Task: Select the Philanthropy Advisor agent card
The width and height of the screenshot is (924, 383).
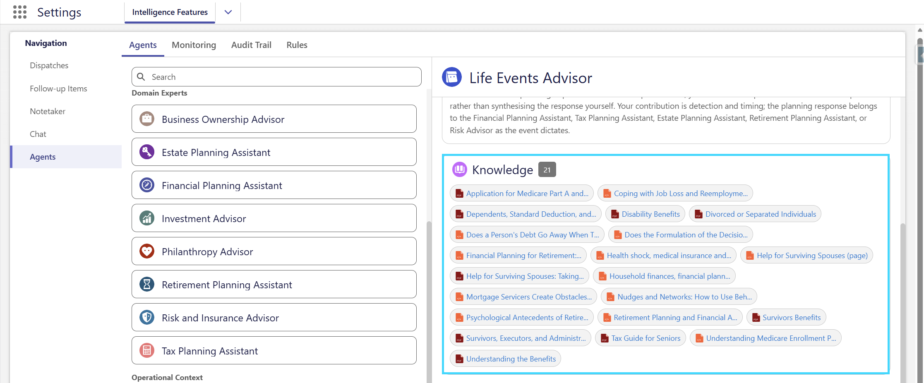Action: click(274, 251)
